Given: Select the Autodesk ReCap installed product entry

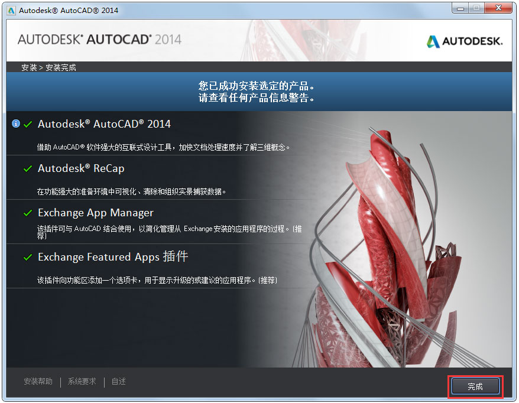Looking at the screenshot, I should tap(83, 168).
